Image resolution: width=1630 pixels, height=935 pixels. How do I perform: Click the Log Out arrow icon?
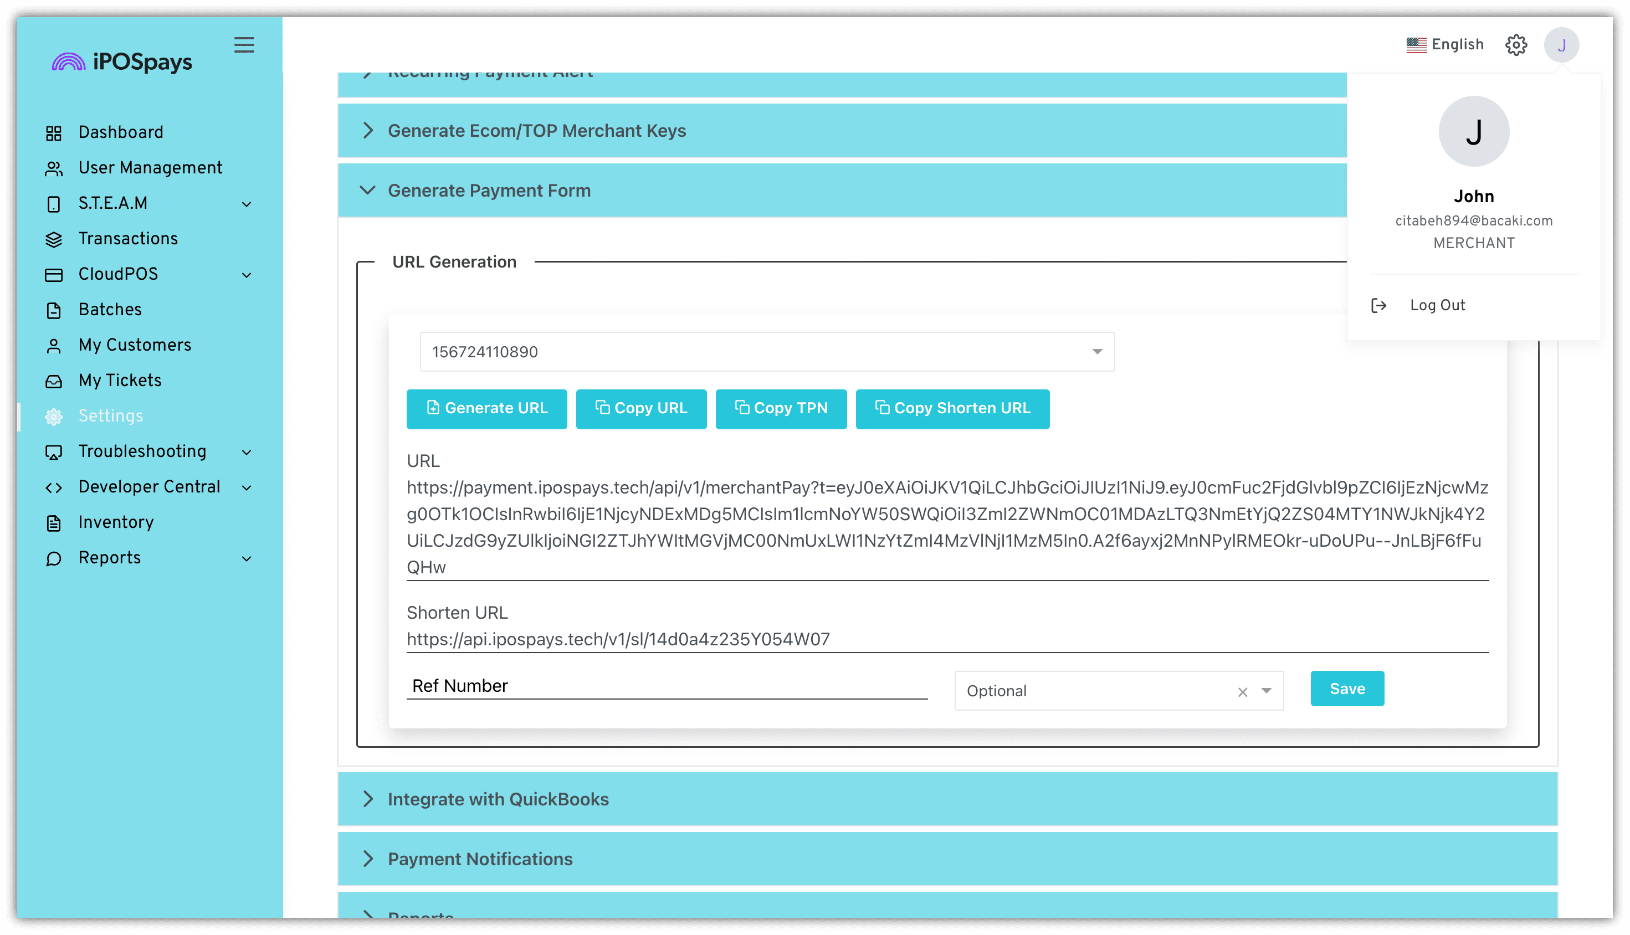(1378, 306)
